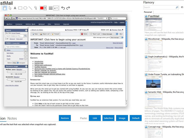The image size is (184, 138).
Task: Click the red Delete button
Action: (84, 34)
